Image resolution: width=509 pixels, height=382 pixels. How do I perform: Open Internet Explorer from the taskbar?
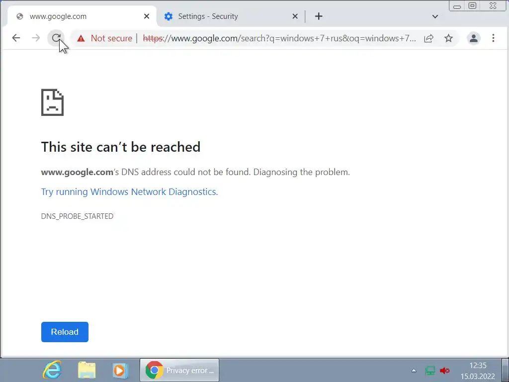tap(52, 370)
